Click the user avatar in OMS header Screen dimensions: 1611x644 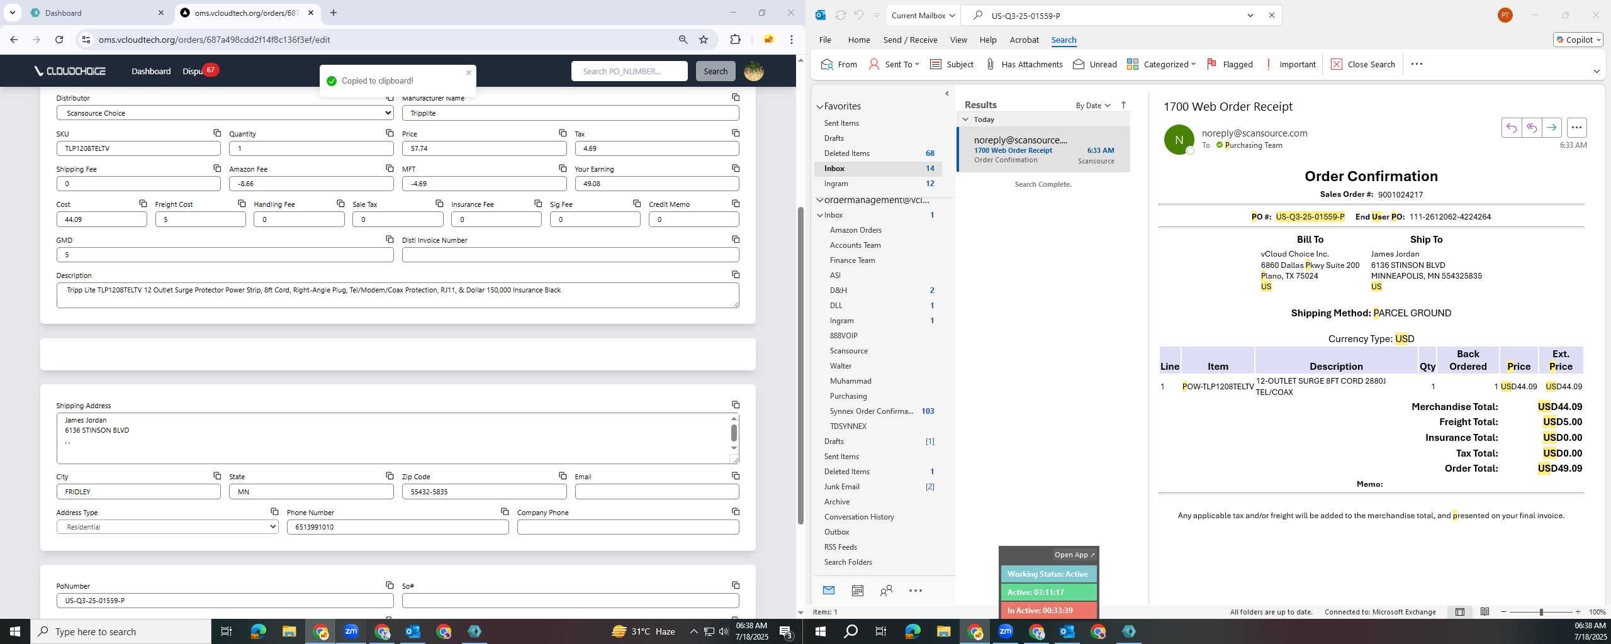753,71
